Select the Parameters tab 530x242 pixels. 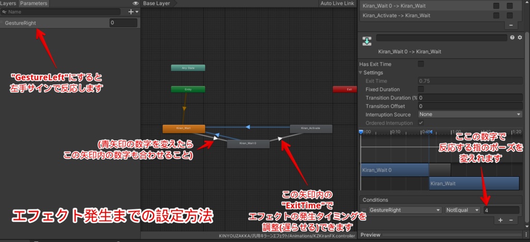(33, 4)
